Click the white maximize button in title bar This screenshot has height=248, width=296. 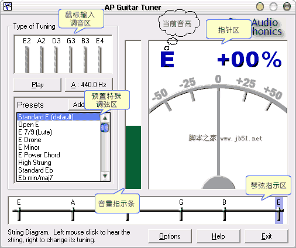tap(273, 6)
